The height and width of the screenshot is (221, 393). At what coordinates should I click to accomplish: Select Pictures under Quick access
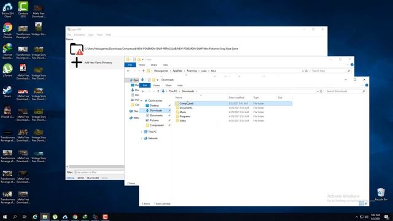coord(154,120)
